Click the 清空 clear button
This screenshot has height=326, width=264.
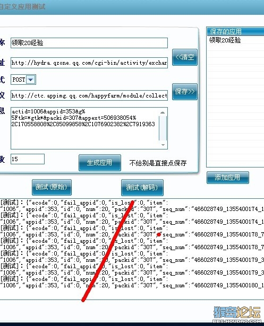[x=185, y=57]
